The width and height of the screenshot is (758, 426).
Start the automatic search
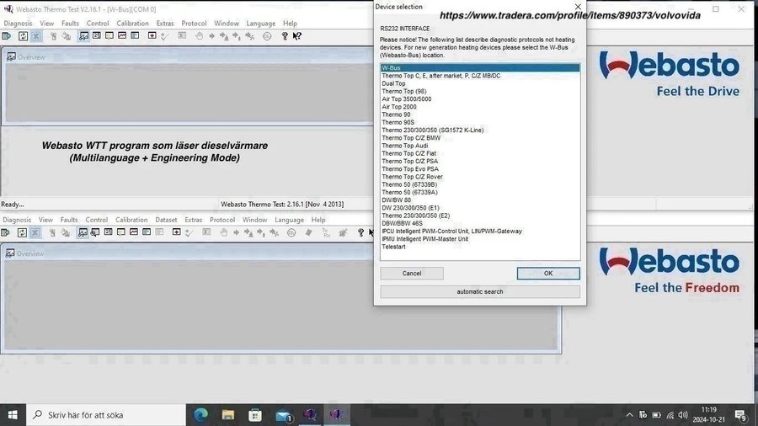pos(480,292)
